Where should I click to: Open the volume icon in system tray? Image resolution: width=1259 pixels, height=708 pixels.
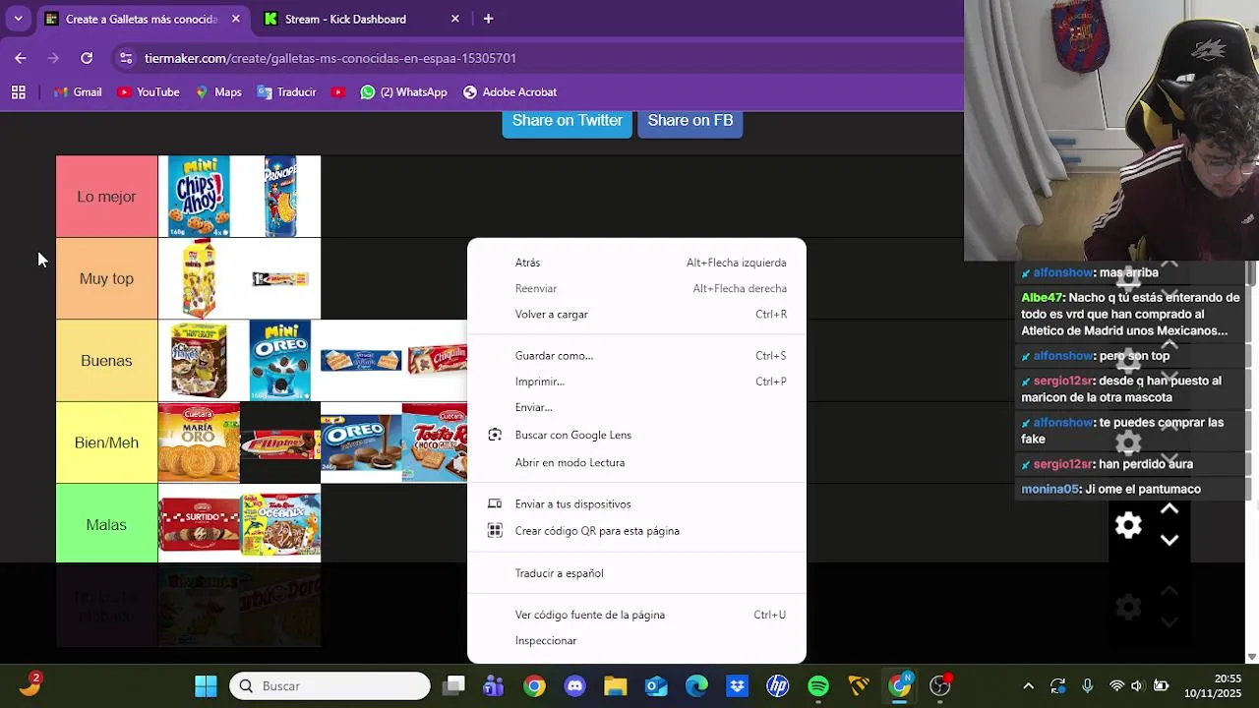(1138, 686)
